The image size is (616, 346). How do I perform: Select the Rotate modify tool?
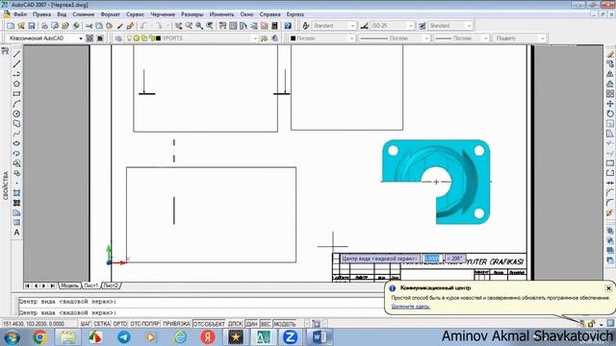(609, 113)
